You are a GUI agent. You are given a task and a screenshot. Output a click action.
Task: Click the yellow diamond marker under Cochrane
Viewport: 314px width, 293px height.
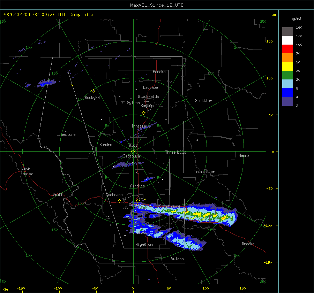[119, 201]
